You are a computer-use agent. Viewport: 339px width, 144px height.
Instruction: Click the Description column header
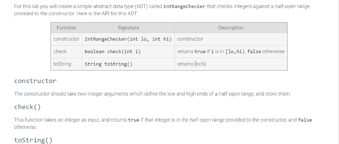pos(231,28)
